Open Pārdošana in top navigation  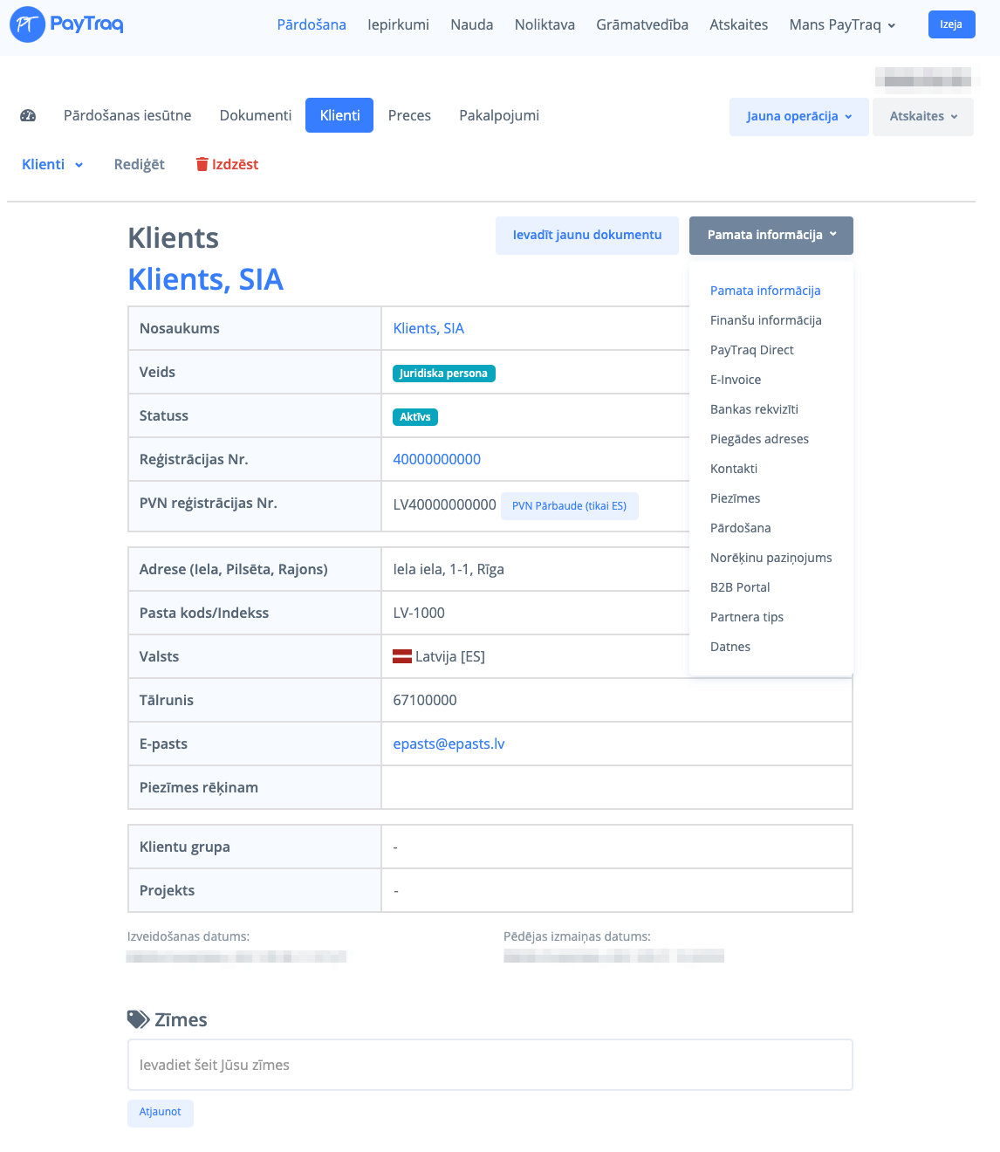pos(312,24)
